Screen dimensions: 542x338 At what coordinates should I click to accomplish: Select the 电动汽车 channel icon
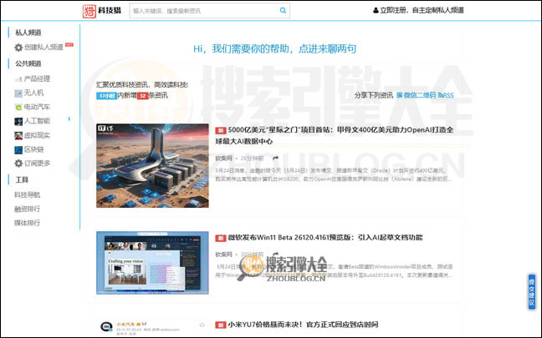18,108
